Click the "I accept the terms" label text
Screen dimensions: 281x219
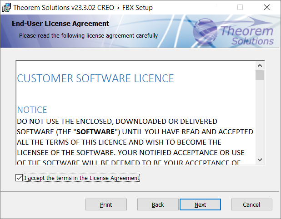point(82,178)
